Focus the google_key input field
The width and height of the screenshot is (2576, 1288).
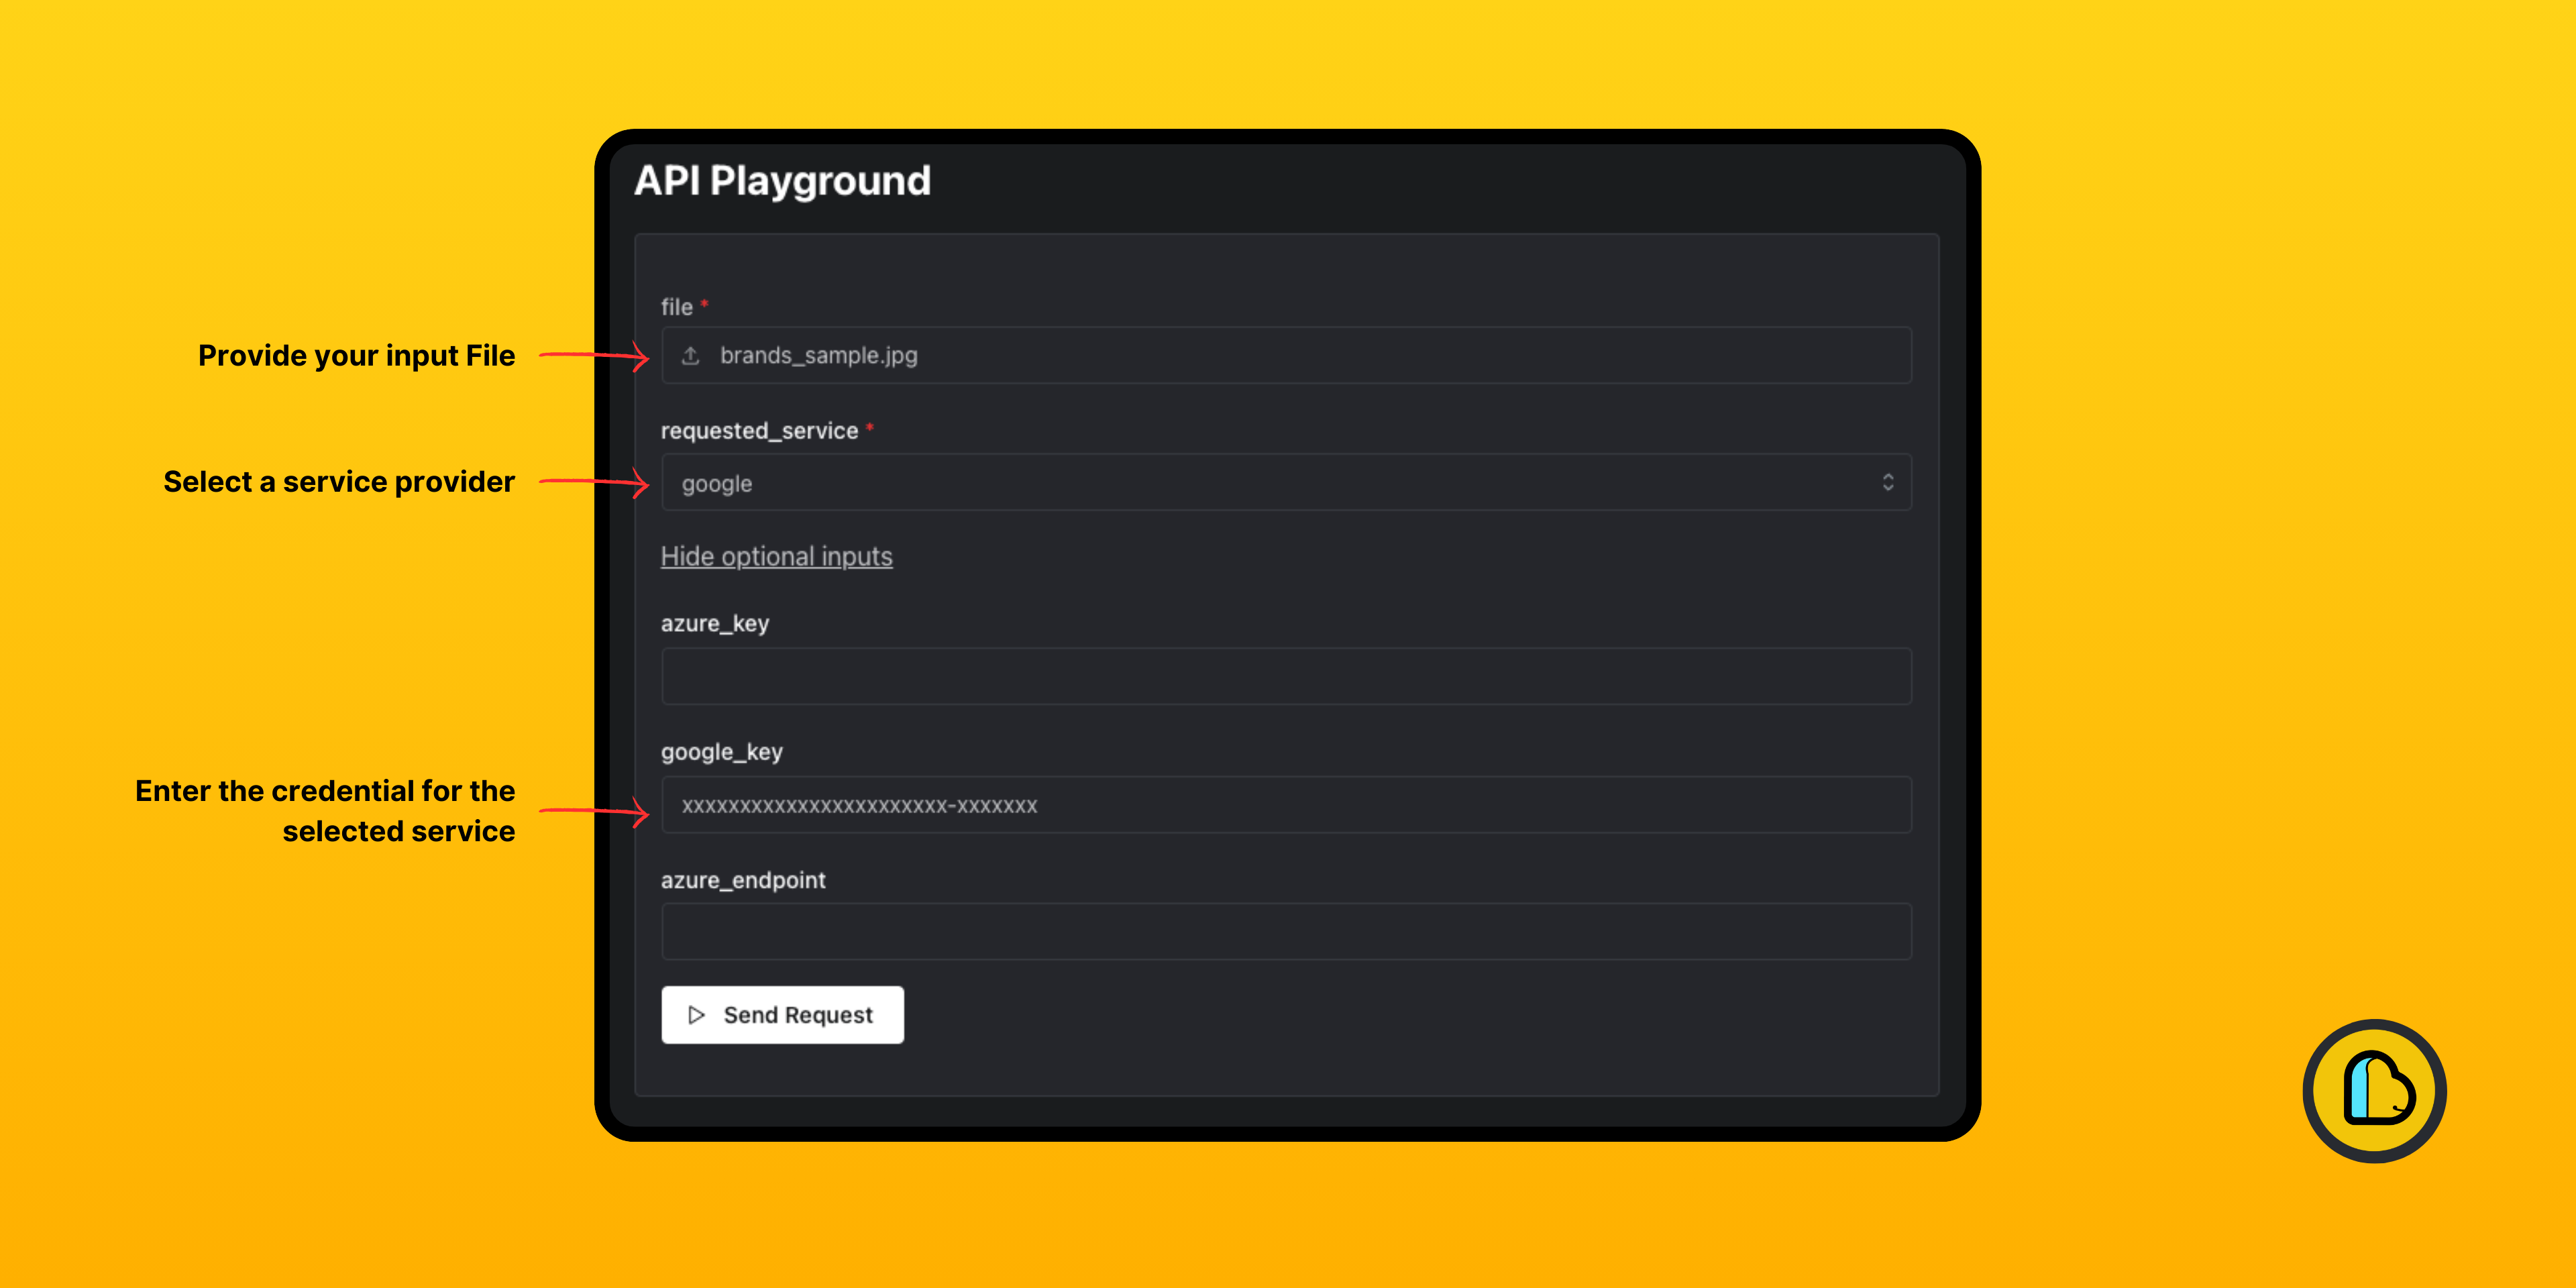[1286, 805]
